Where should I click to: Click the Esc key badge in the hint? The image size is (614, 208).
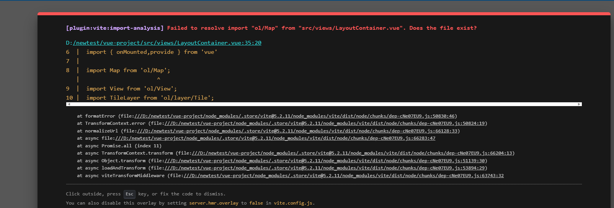pyautogui.click(x=129, y=194)
